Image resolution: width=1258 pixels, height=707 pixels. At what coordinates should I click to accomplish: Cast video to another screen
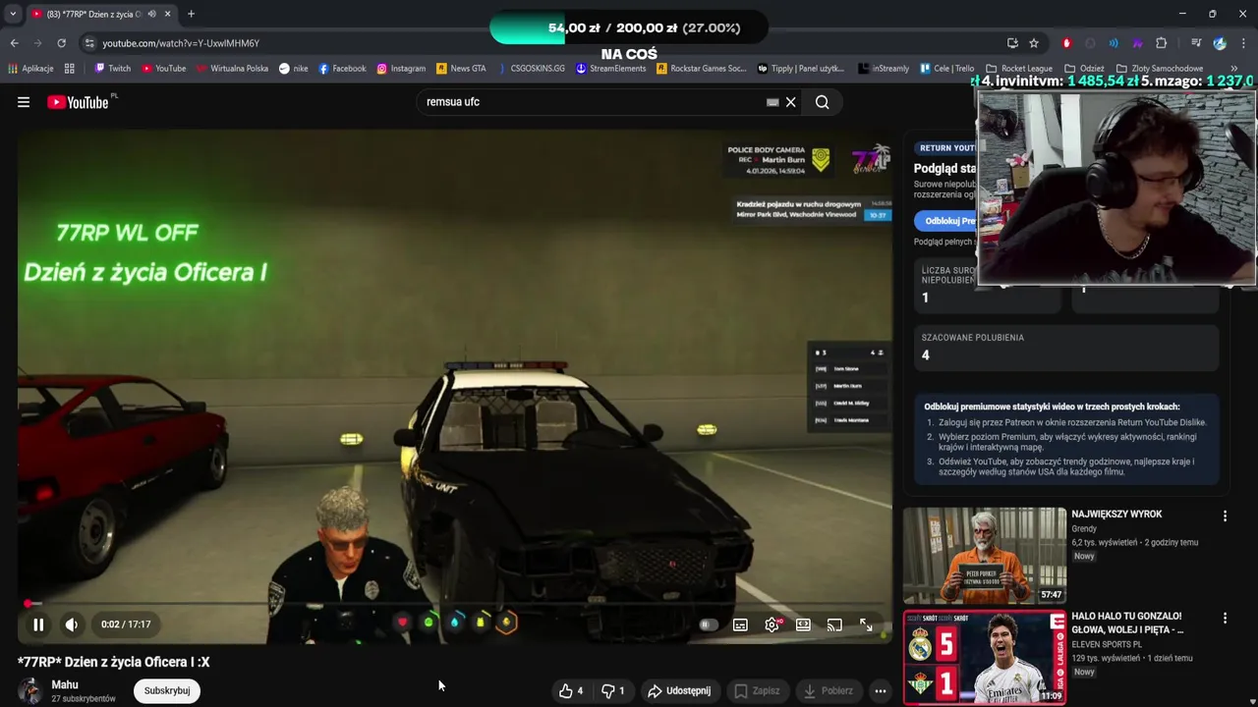834,625
